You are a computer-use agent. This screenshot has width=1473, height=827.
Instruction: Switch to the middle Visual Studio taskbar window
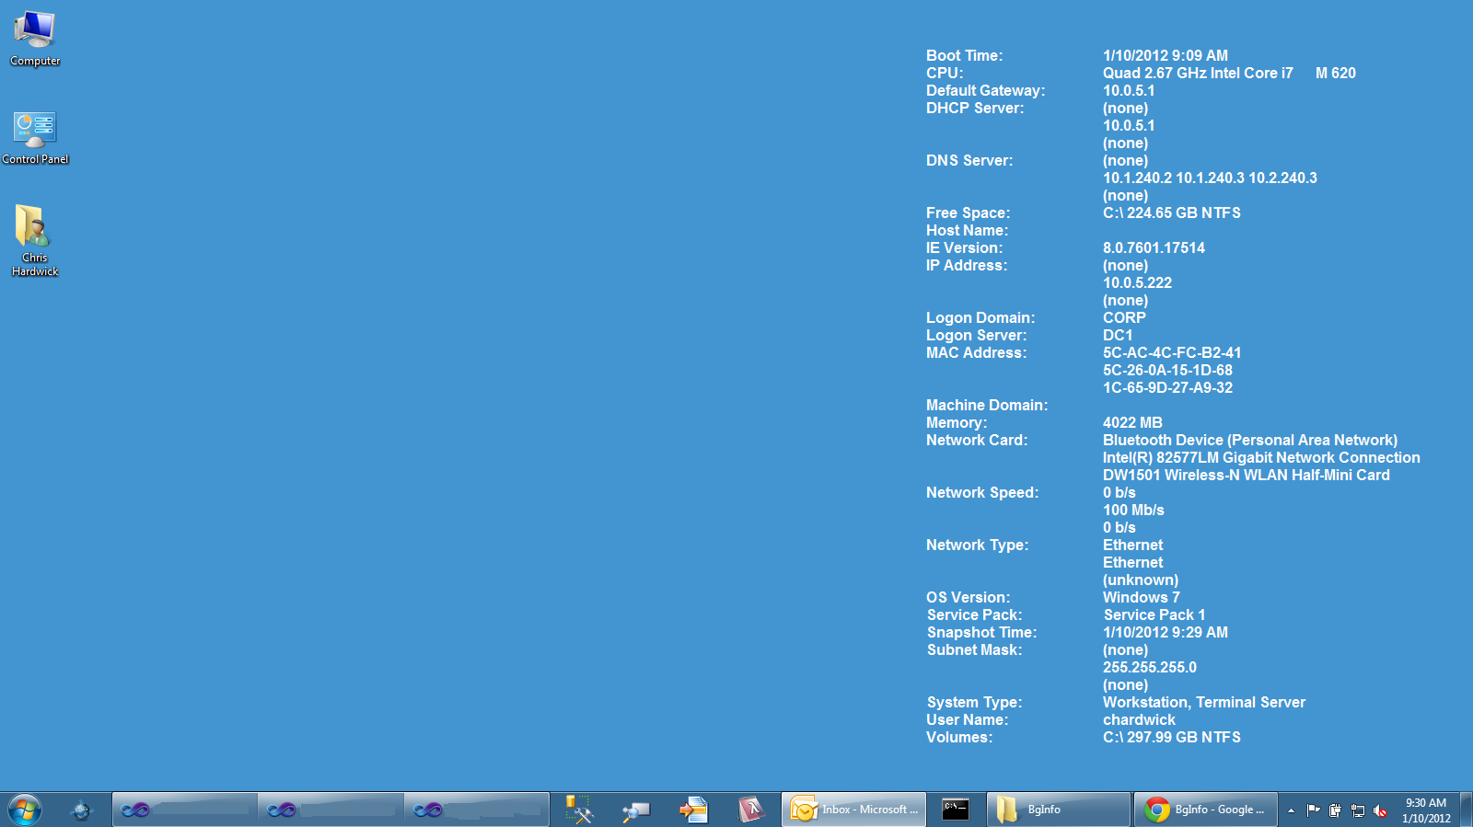pos(331,810)
